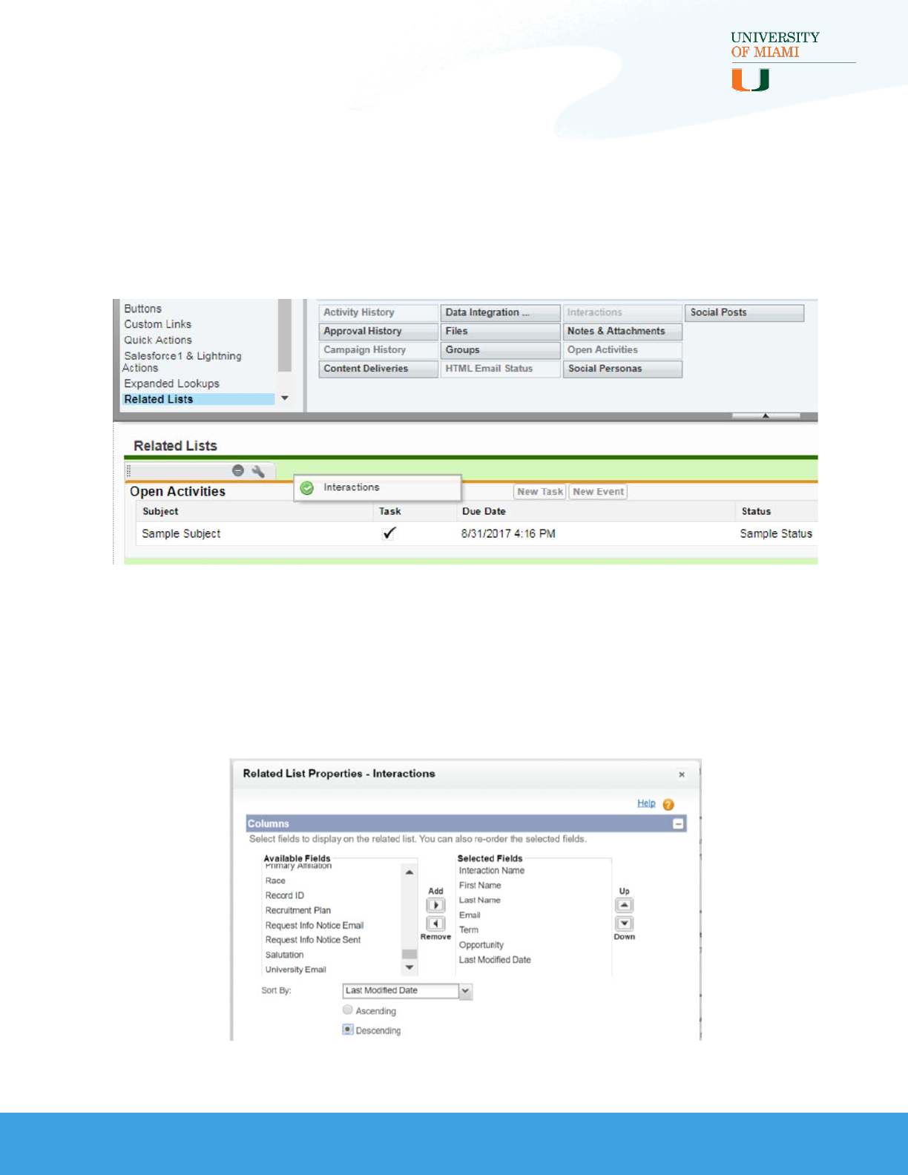Select Buttons in the palette list
Image resolution: width=908 pixels, height=1175 pixels.
(142, 309)
